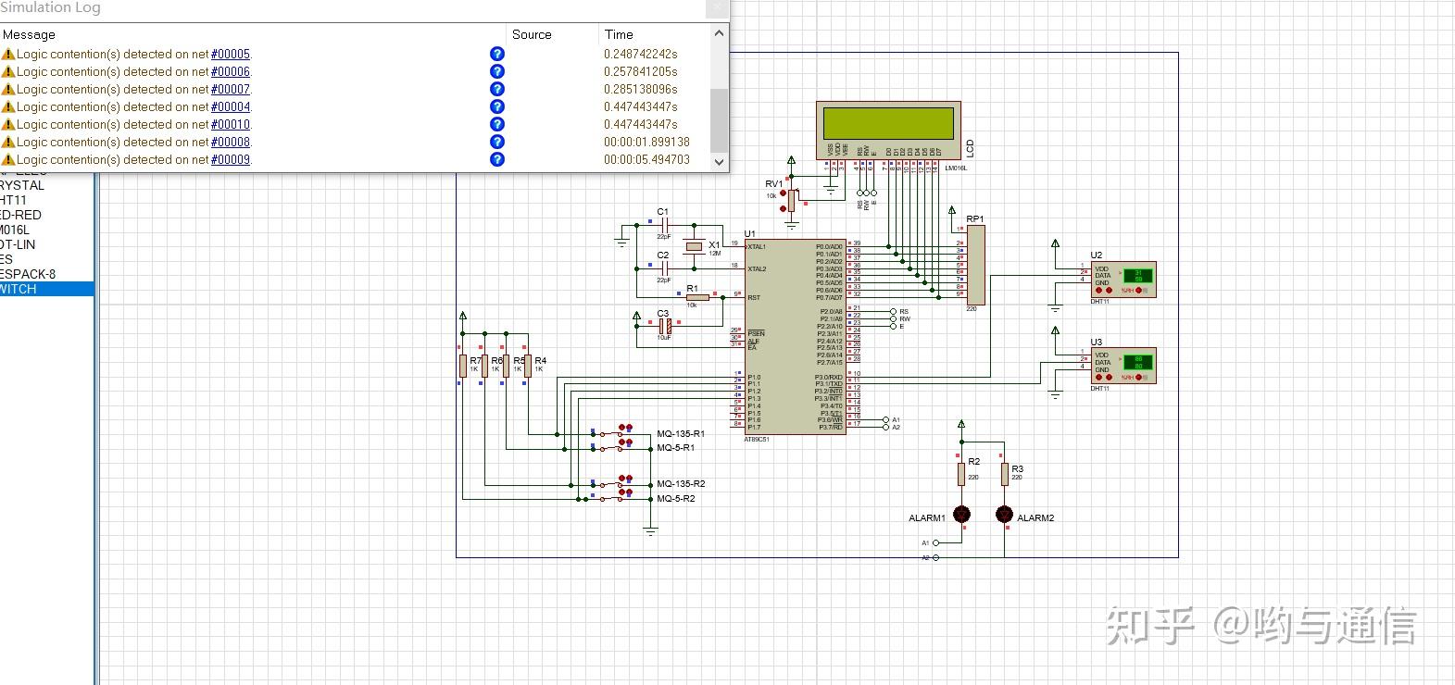The image size is (1455, 685).
Task: Toggle %RH mode button on U2 DHT11
Action: point(1138,291)
